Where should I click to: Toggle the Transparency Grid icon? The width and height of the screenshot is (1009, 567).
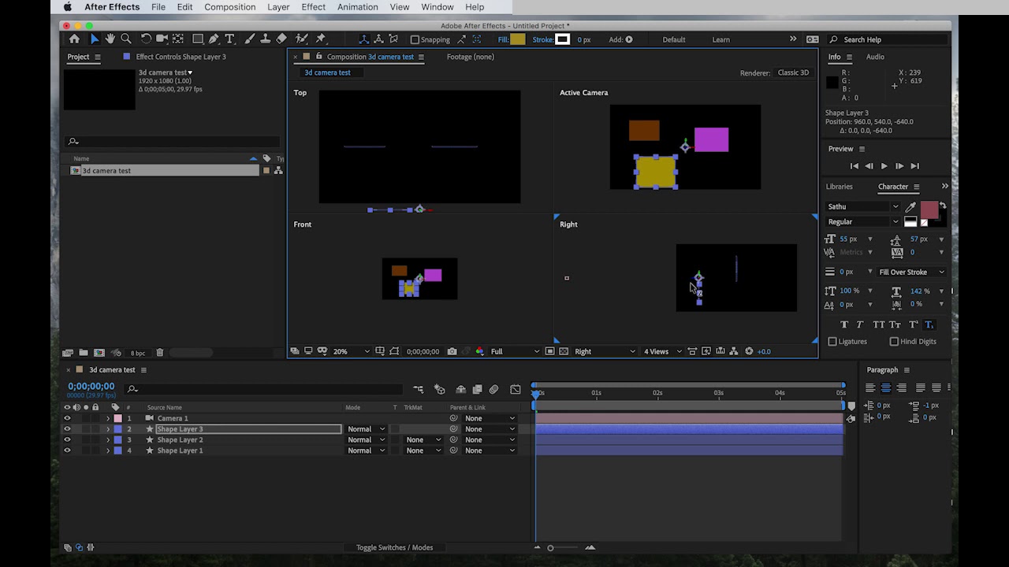(x=564, y=351)
